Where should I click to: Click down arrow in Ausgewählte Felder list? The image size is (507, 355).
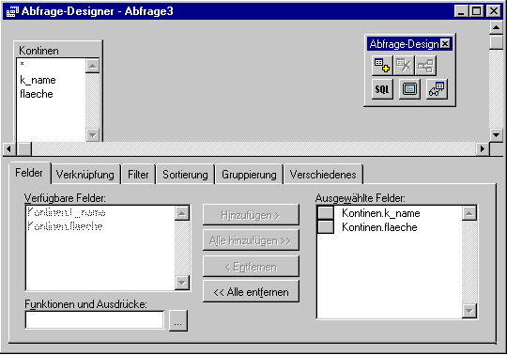coord(469,311)
